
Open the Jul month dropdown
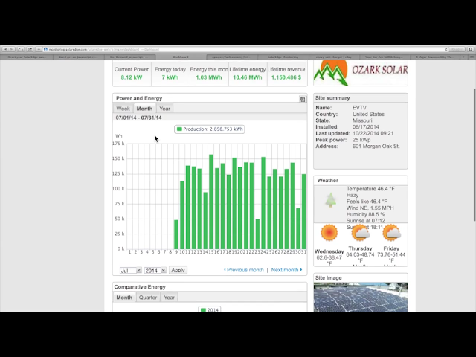131,270
